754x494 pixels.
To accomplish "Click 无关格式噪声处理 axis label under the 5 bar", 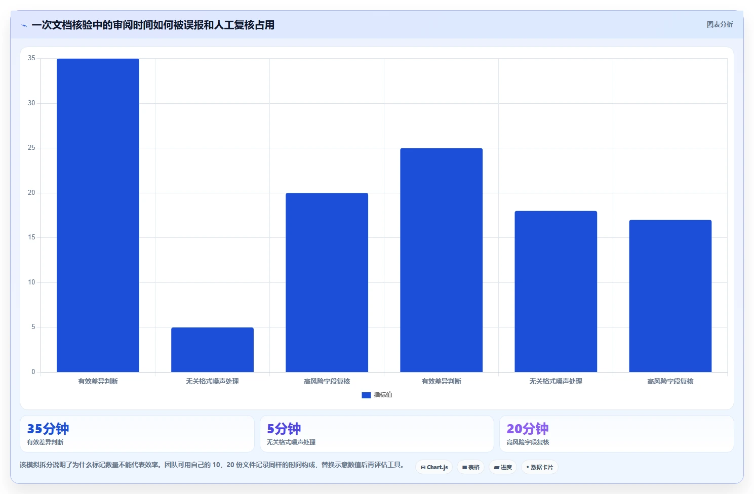I will tap(212, 381).
